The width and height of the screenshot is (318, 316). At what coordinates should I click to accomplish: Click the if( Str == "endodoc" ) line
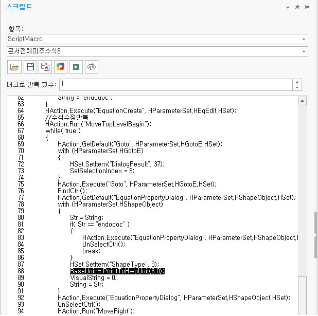pyautogui.click(x=100, y=224)
